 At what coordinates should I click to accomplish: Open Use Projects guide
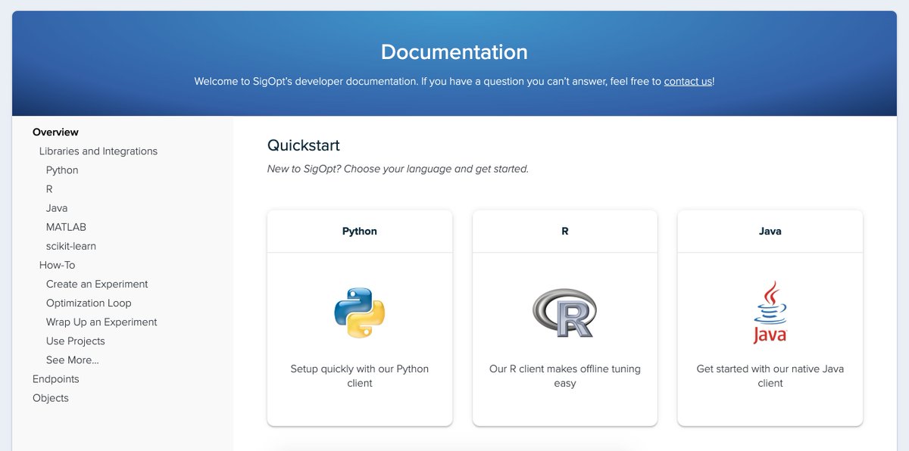[x=76, y=341]
